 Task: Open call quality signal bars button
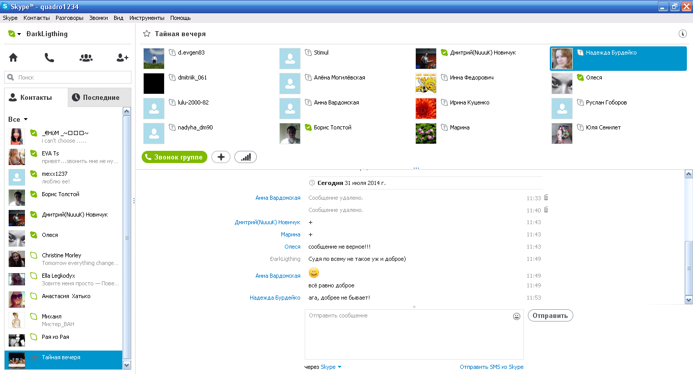246,157
